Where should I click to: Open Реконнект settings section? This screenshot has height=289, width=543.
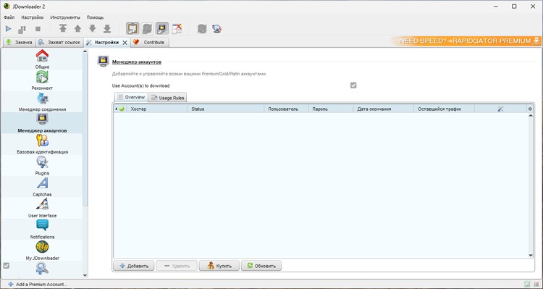(x=42, y=80)
